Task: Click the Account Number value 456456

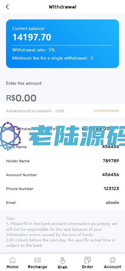Action: (x=111, y=175)
